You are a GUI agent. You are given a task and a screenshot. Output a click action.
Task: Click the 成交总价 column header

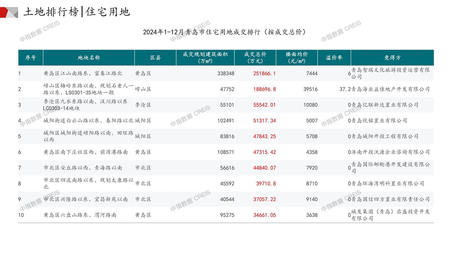(x=255, y=58)
